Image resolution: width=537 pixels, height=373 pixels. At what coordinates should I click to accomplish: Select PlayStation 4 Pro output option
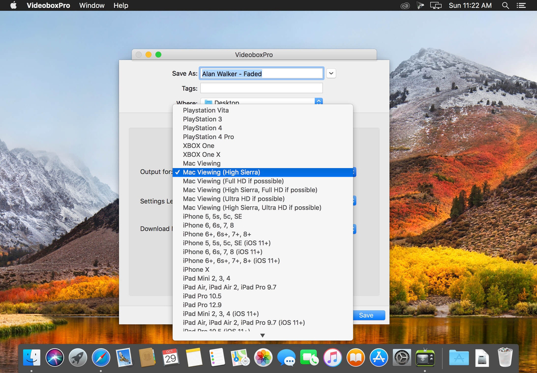click(x=208, y=137)
